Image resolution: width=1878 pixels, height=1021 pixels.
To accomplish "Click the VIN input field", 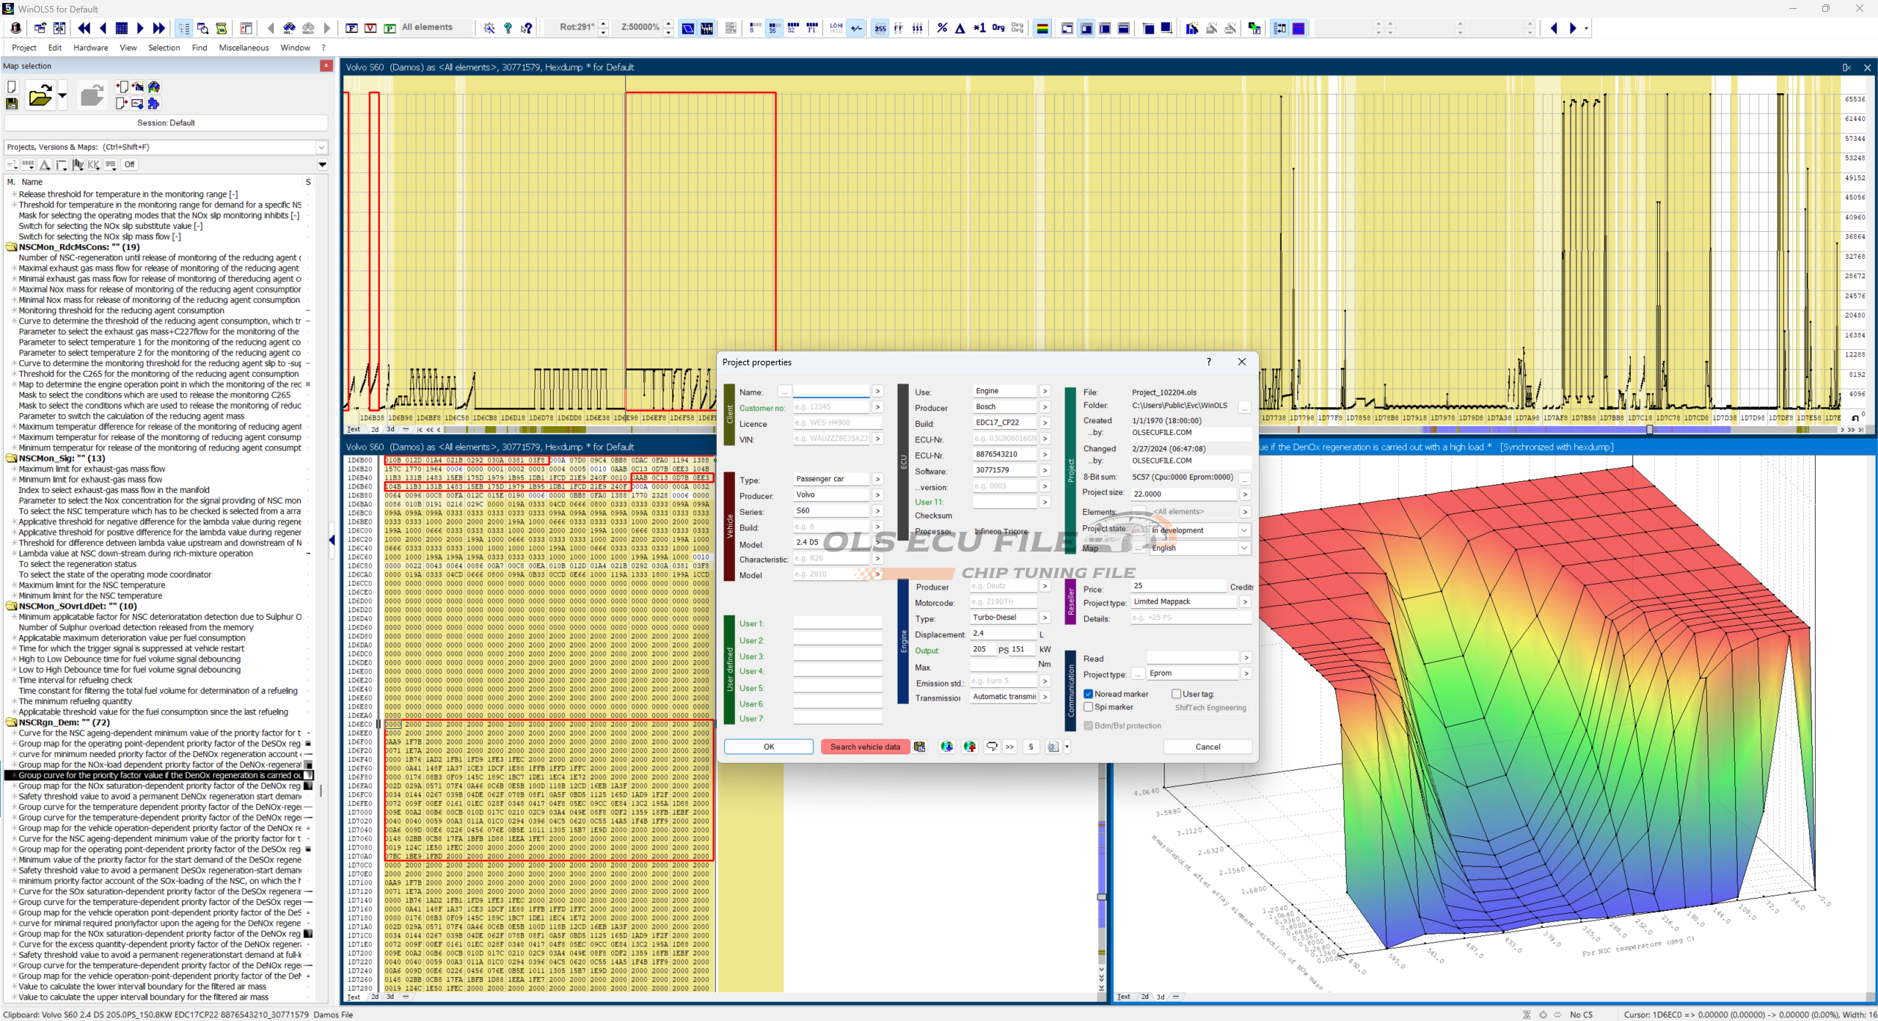I will click(831, 439).
